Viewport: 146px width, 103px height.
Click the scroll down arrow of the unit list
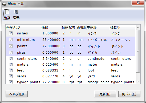[x=138, y=81]
